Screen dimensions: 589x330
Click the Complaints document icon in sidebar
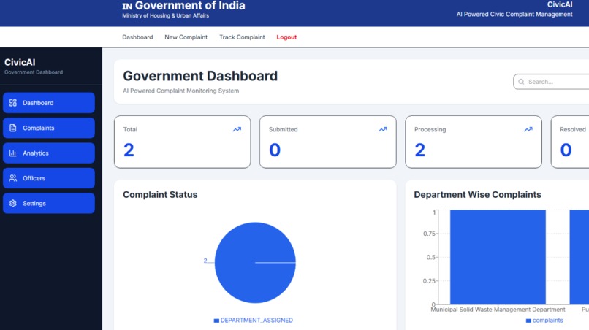point(12,128)
